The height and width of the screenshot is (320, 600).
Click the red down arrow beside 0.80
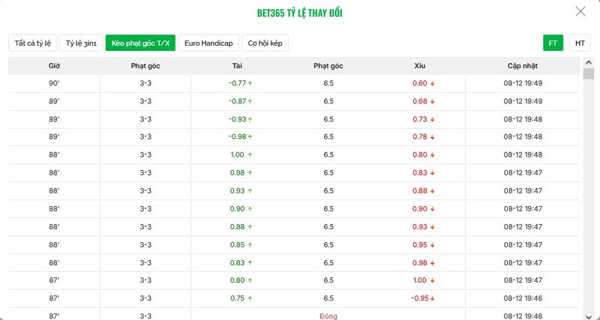tap(433, 155)
